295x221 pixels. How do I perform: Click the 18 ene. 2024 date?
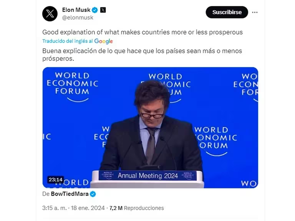[88, 208]
